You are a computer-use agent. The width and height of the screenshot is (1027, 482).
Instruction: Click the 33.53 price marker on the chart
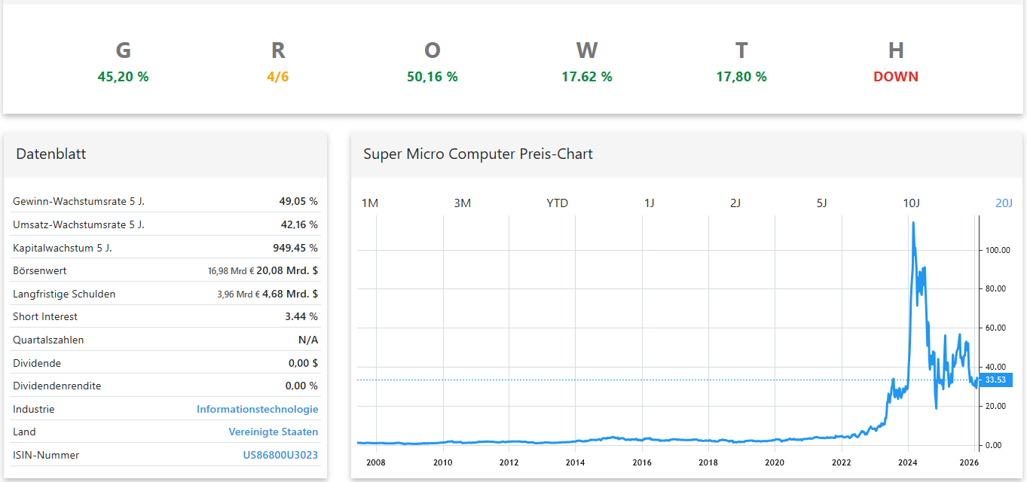[996, 381]
